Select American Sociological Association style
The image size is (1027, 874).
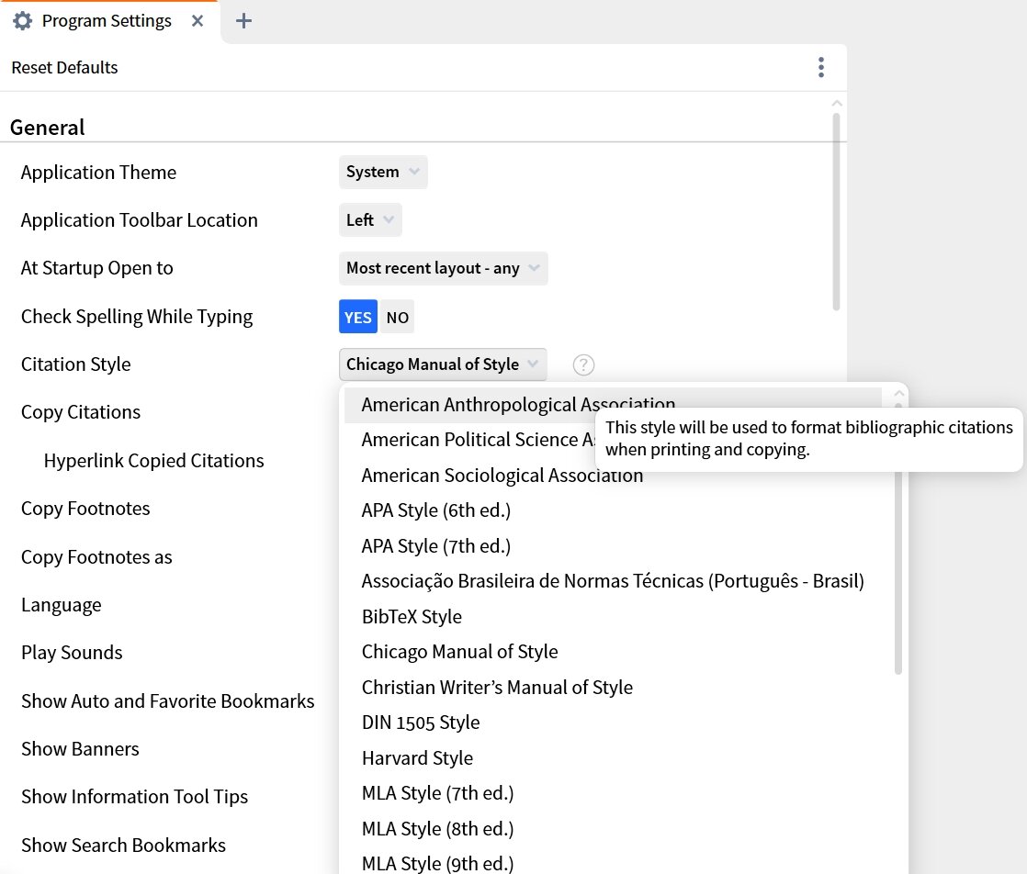(502, 475)
